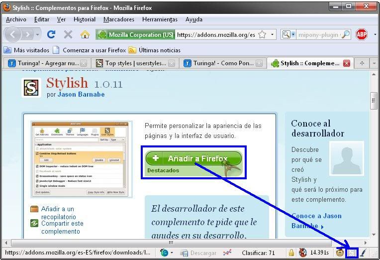380x260 pixels.
Task: Click the graph chart status bar icon
Action: [227, 253]
